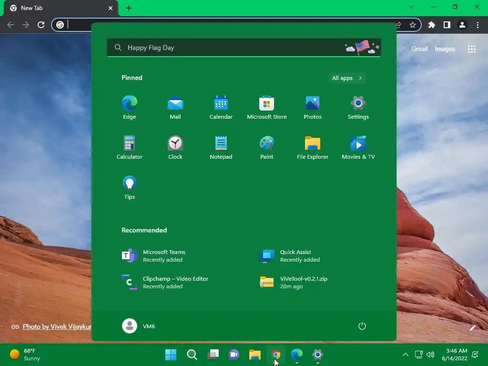The image size is (488, 366).
Task: Open Task View on taskbar
Action: pos(213,355)
